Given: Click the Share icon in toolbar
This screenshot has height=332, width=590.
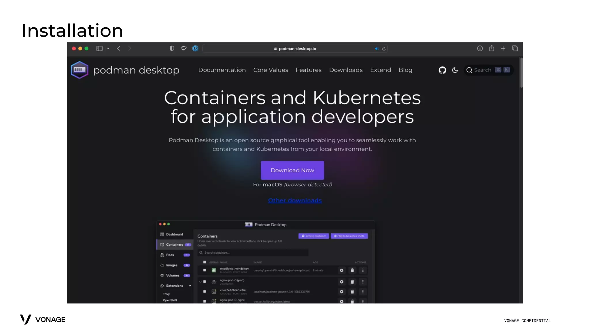Looking at the screenshot, I should tap(491, 48).
